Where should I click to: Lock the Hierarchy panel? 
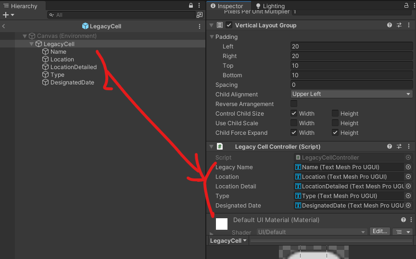191,5
